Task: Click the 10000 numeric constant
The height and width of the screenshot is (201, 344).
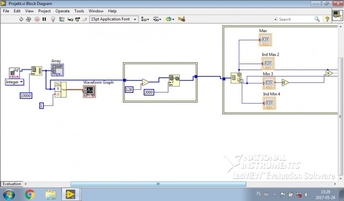Action: coord(26,96)
